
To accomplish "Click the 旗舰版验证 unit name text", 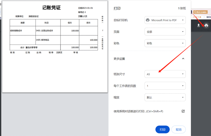I will click(34, 16).
